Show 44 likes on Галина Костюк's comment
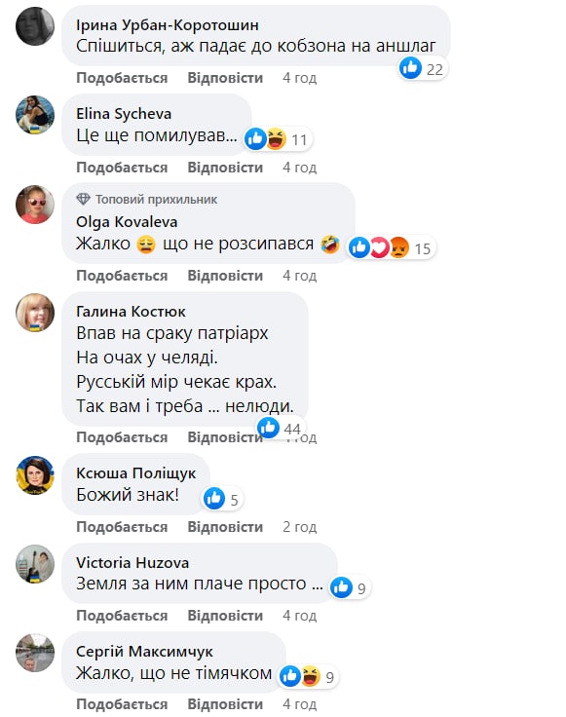566x717 pixels. (280, 428)
